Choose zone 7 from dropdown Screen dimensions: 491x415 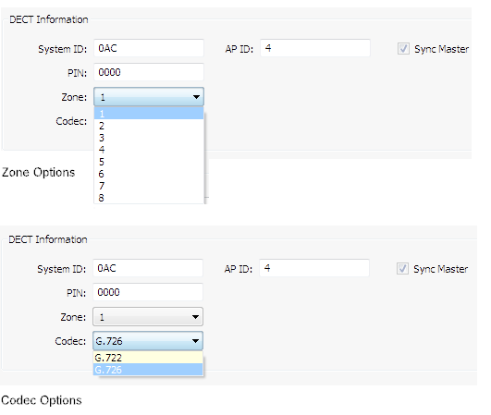(x=149, y=186)
